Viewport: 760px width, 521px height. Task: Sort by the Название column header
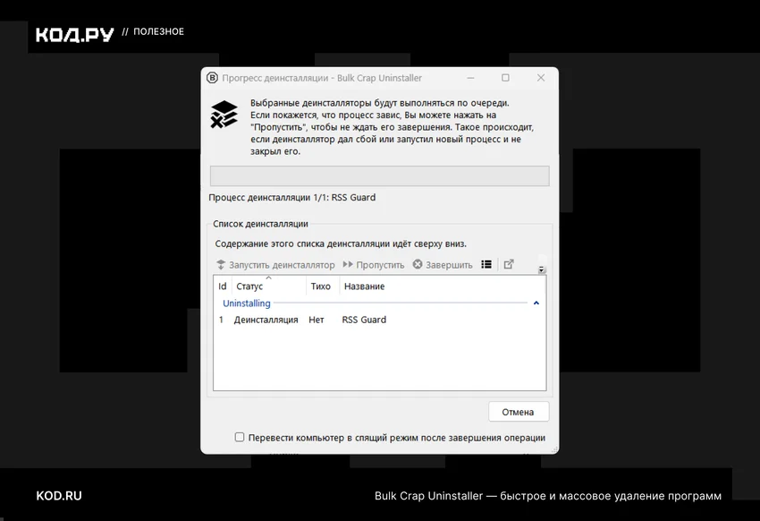coord(365,286)
